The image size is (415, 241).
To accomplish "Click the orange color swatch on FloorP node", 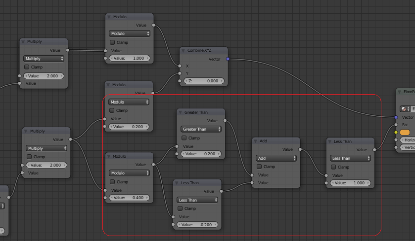I will (405, 132).
